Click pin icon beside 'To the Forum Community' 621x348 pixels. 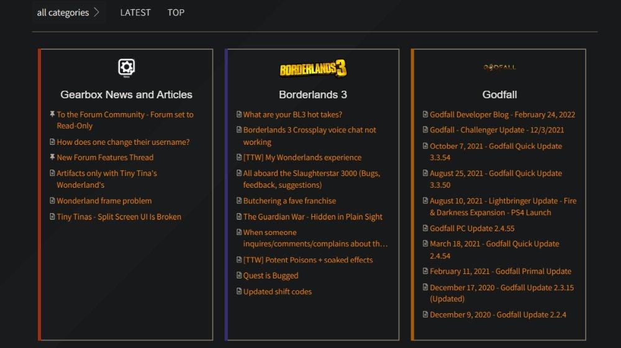52,114
